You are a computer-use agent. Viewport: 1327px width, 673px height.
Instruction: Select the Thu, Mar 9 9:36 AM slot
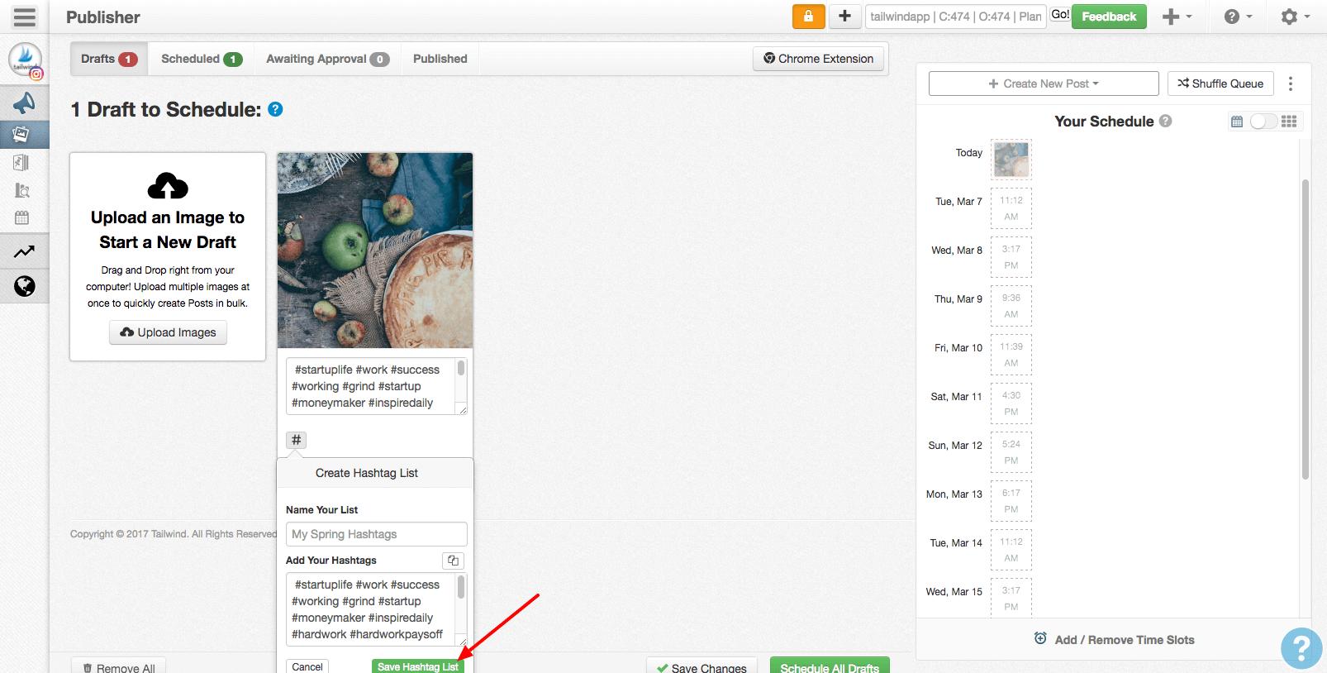1011,306
